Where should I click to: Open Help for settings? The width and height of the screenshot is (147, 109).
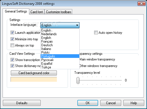click(x=134, y=103)
